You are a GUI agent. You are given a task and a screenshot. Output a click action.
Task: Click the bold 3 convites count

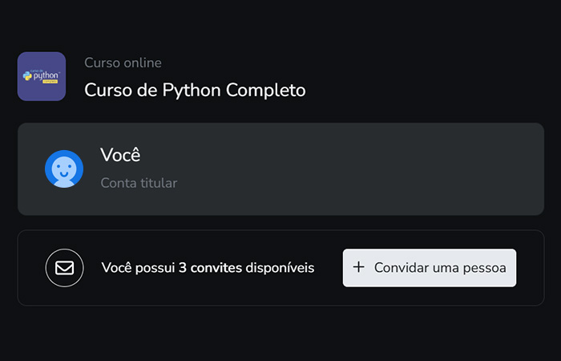[x=210, y=268]
